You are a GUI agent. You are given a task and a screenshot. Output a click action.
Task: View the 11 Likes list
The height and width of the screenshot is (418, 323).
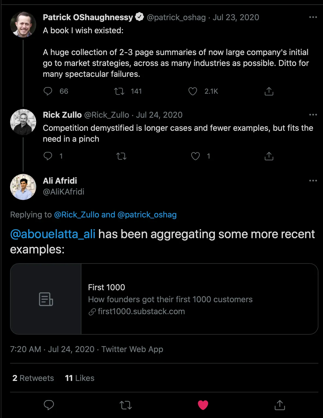pyautogui.click(x=80, y=378)
